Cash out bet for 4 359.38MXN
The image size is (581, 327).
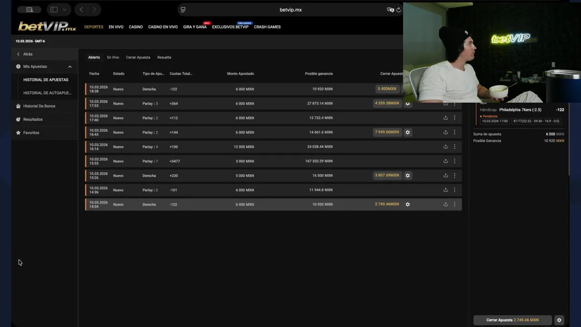tap(387, 103)
